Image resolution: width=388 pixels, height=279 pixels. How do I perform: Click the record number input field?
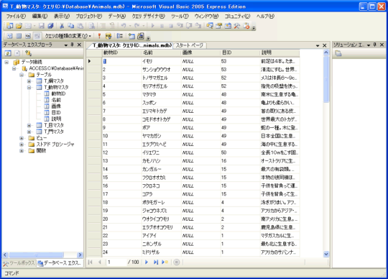coord(116,262)
